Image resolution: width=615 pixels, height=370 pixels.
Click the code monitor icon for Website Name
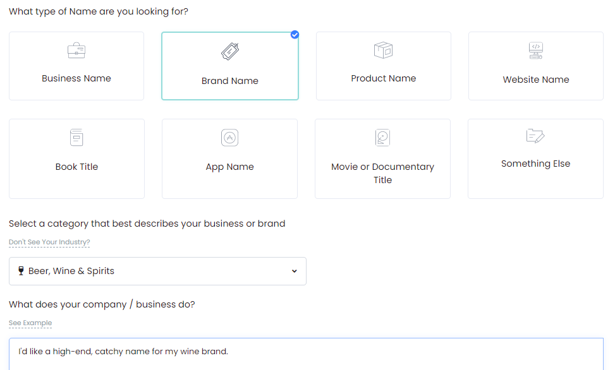[536, 51]
